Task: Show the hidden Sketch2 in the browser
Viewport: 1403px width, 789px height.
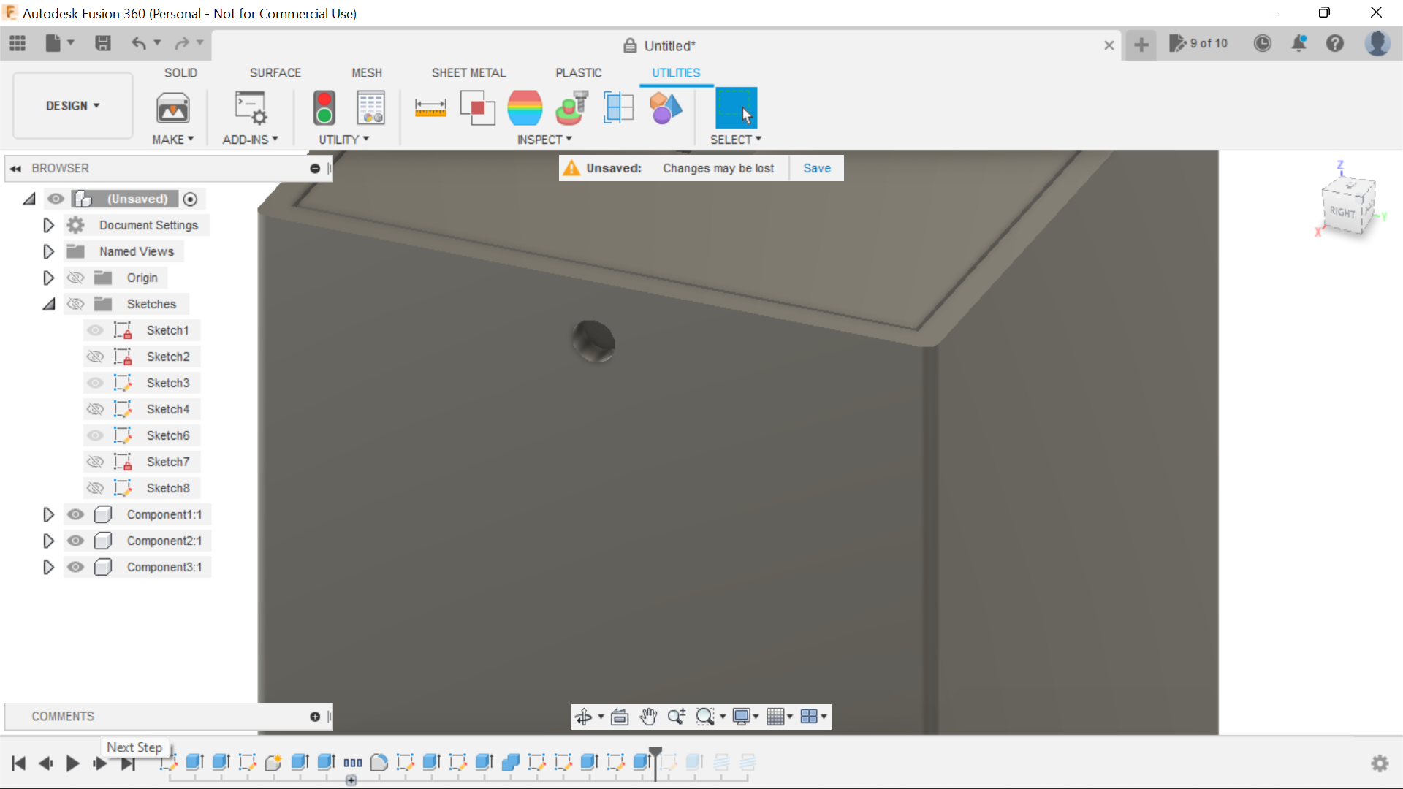Action: point(95,357)
